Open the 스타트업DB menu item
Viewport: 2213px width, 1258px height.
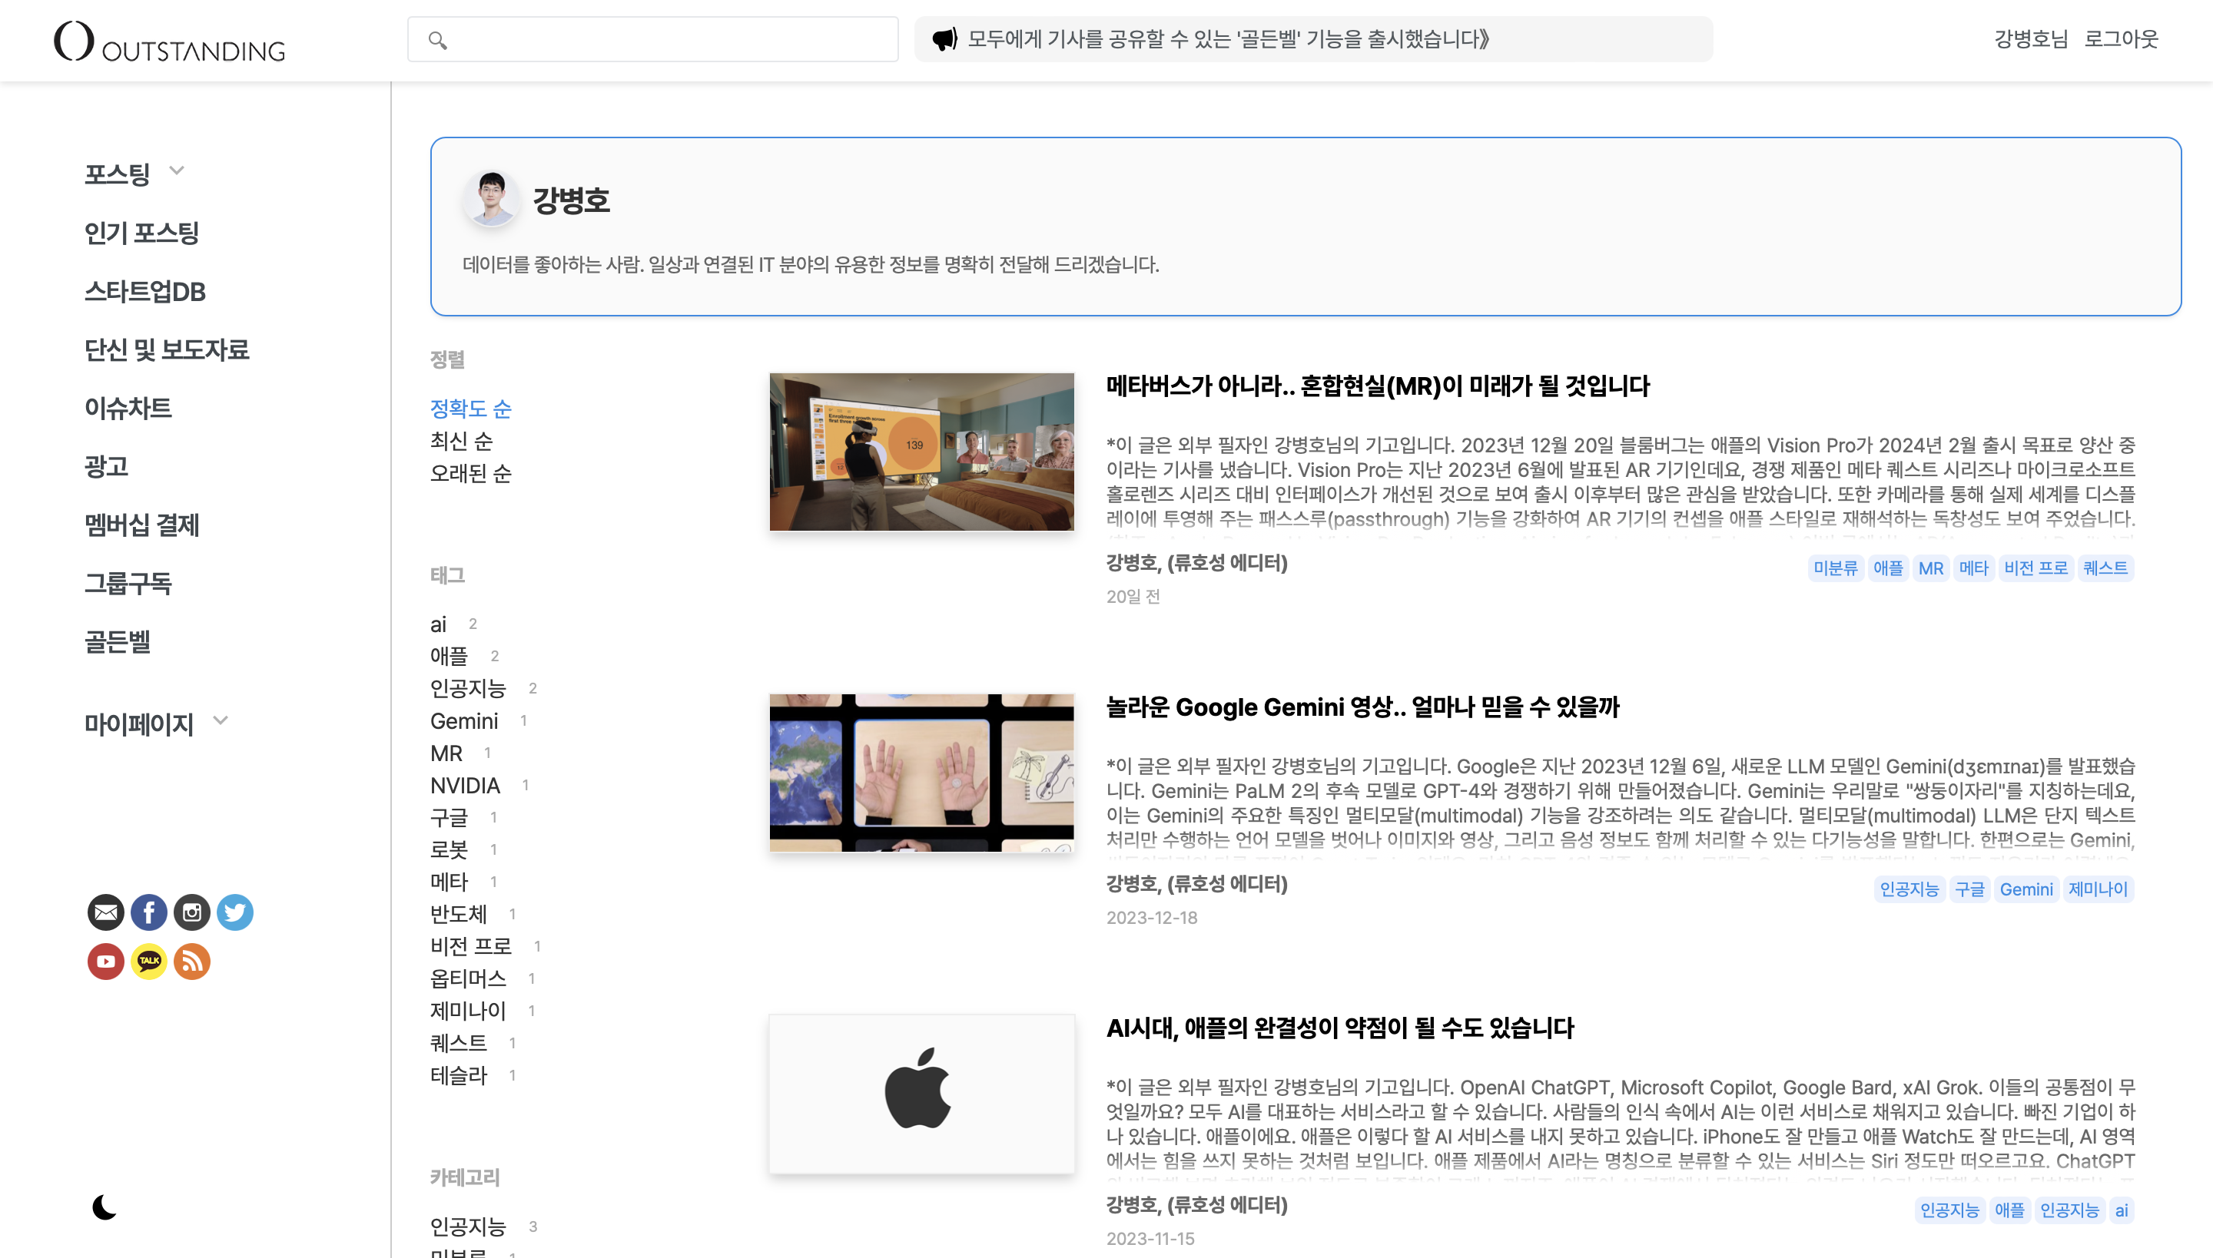(144, 291)
